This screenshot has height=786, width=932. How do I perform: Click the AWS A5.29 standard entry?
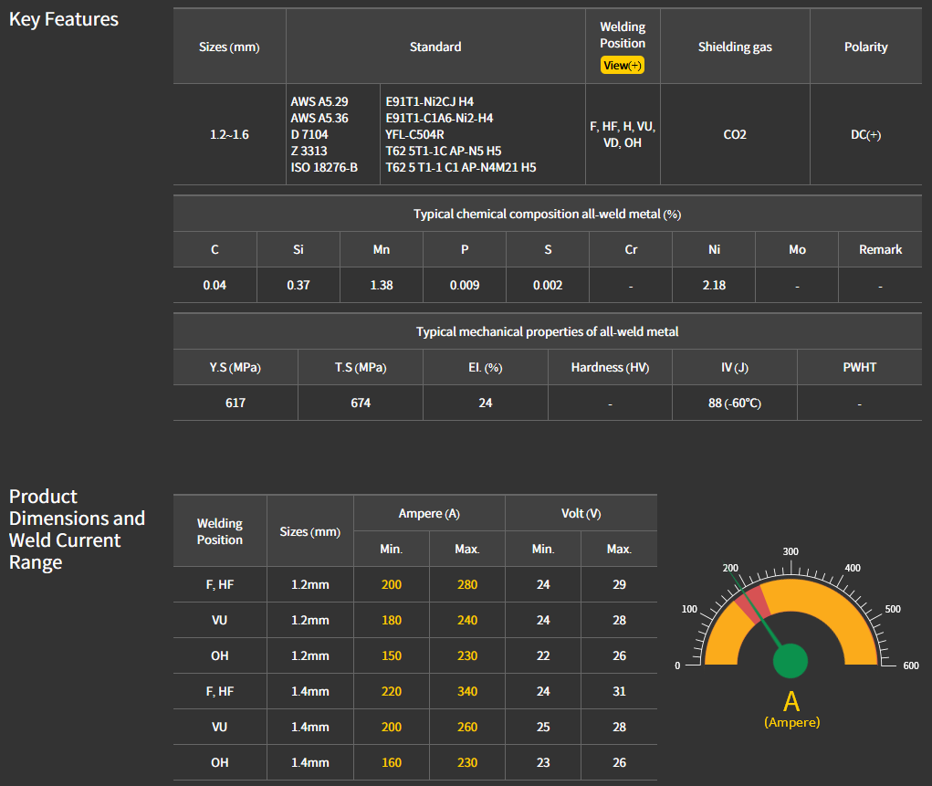coord(319,101)
